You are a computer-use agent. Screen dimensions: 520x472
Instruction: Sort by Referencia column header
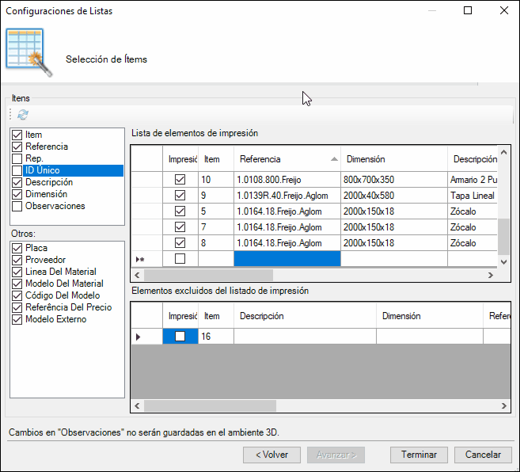click(287, 159)
